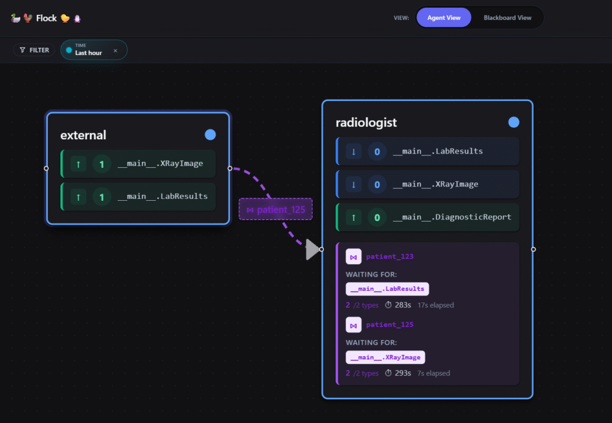
Task: Open the FILTER button
Action: [34, 50]
